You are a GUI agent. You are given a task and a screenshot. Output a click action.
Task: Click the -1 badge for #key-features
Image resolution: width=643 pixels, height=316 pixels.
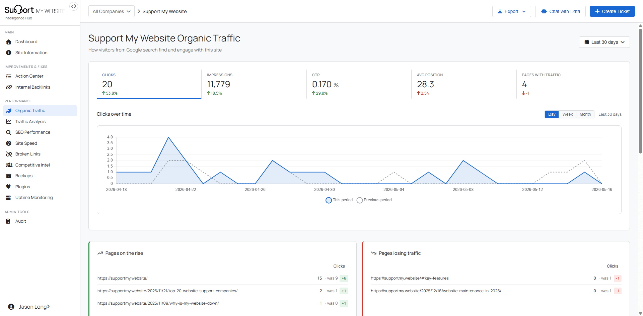tap(618, 278)
